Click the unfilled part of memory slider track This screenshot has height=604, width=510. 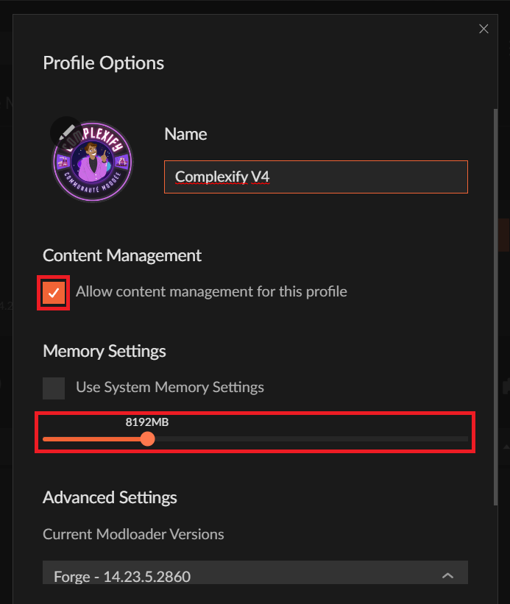click(309, 439)
